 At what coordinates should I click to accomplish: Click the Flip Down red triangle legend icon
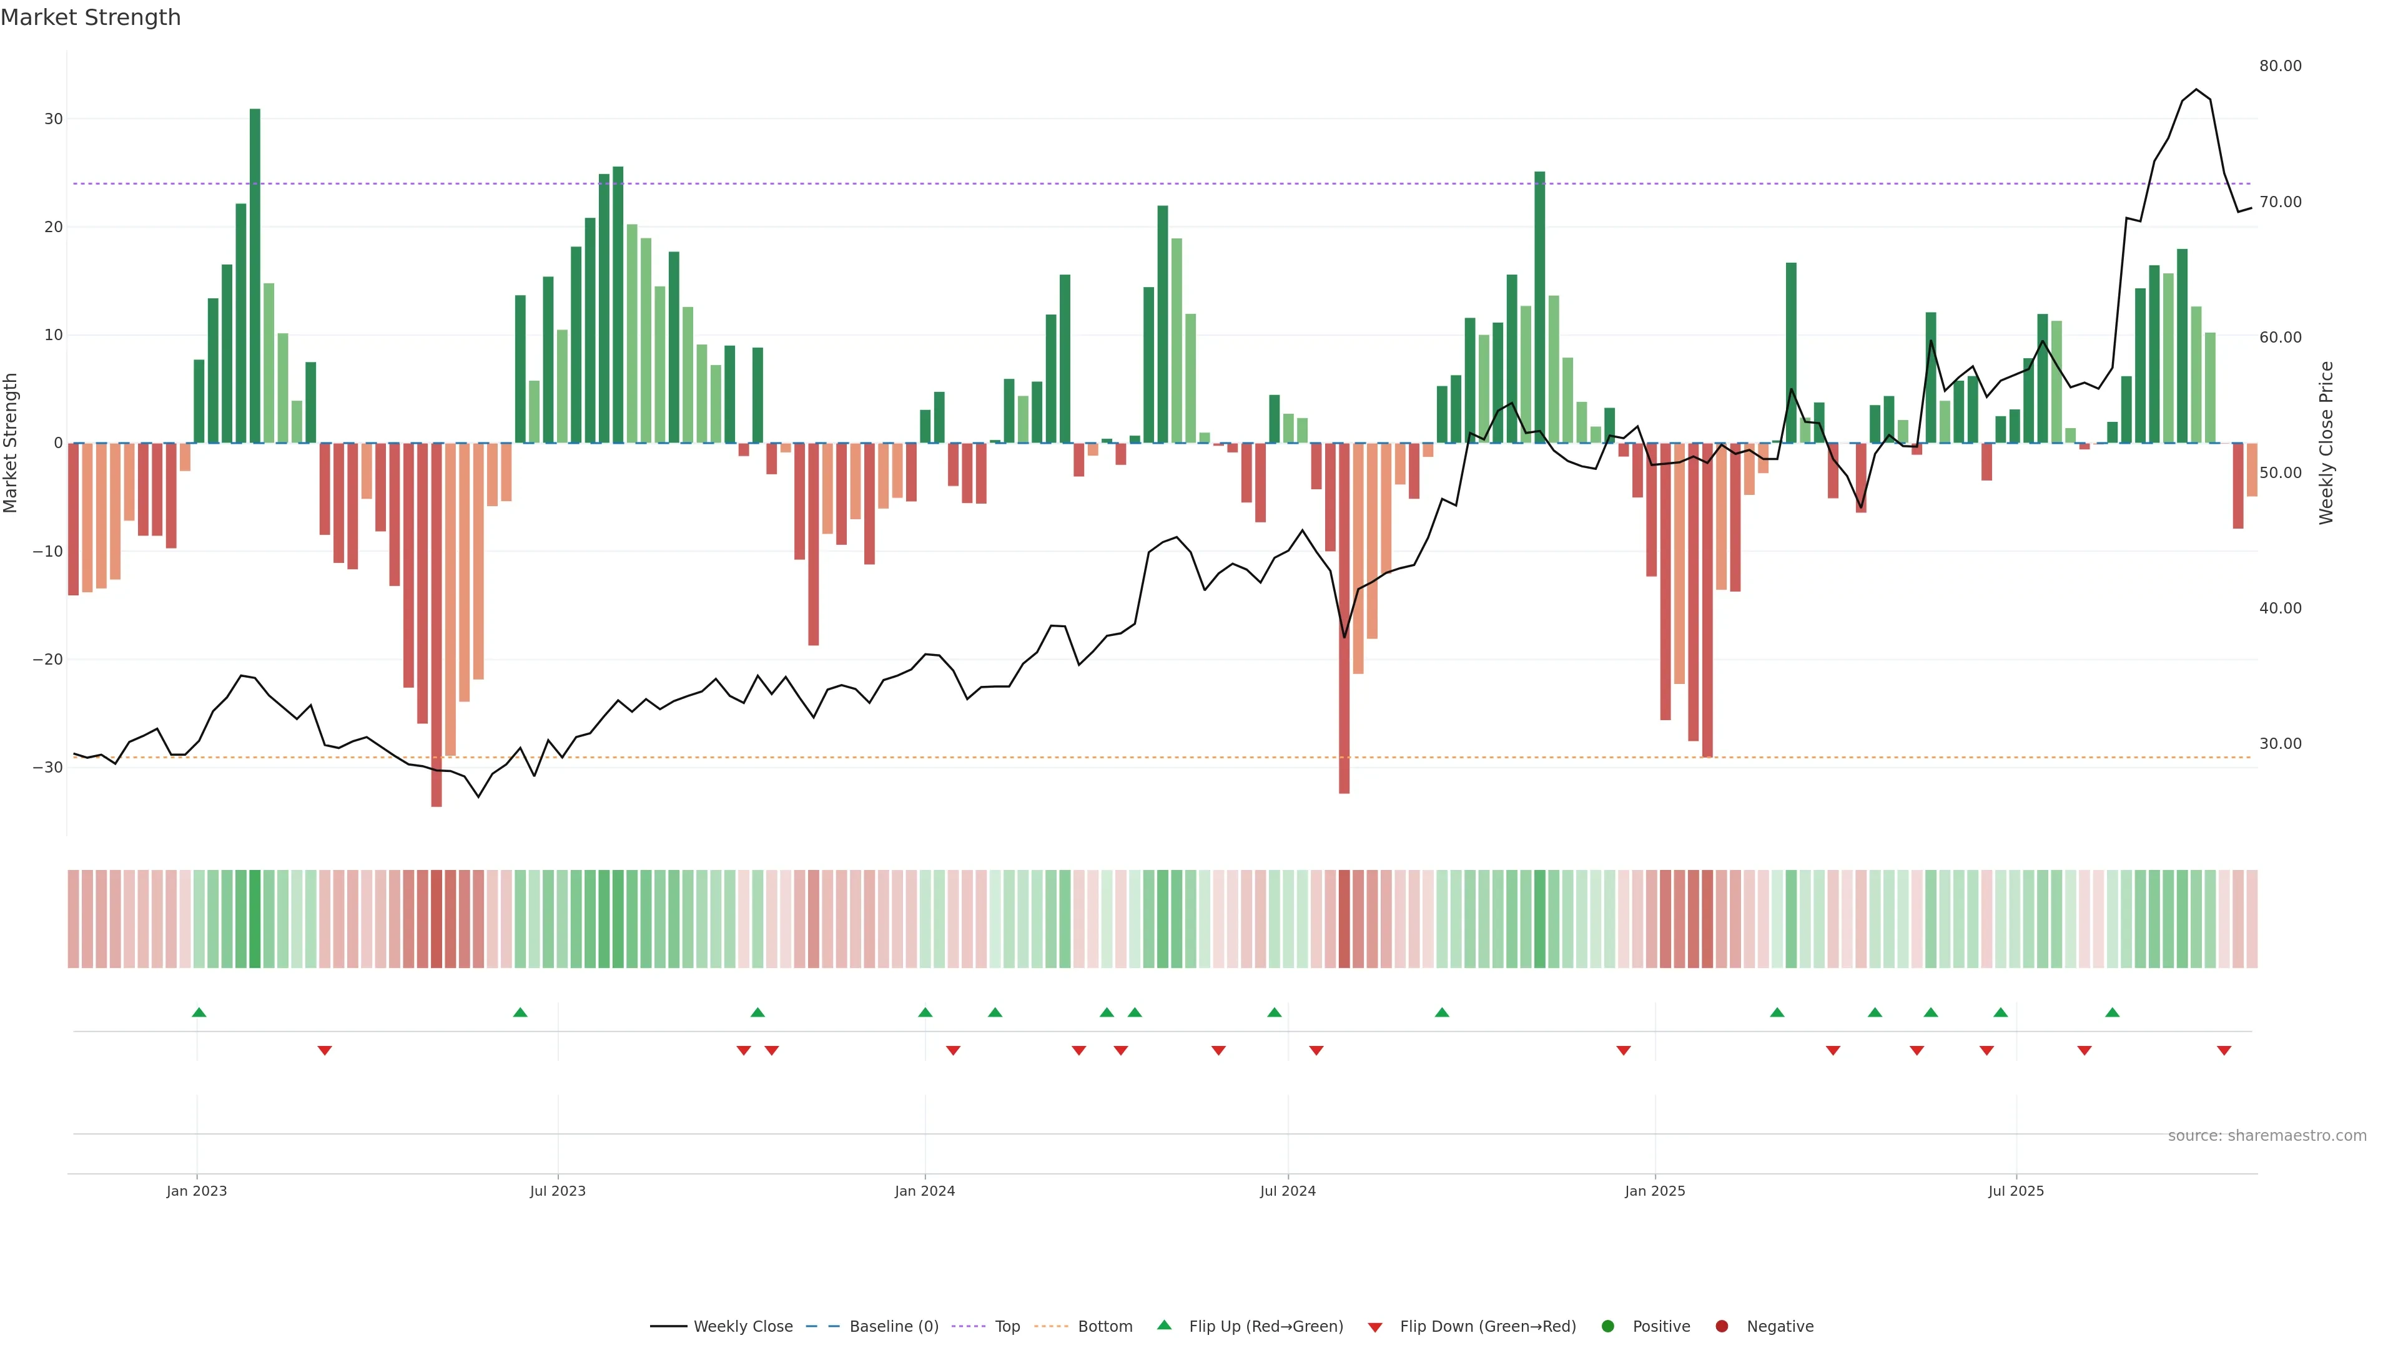(x=1375, y=1327)
